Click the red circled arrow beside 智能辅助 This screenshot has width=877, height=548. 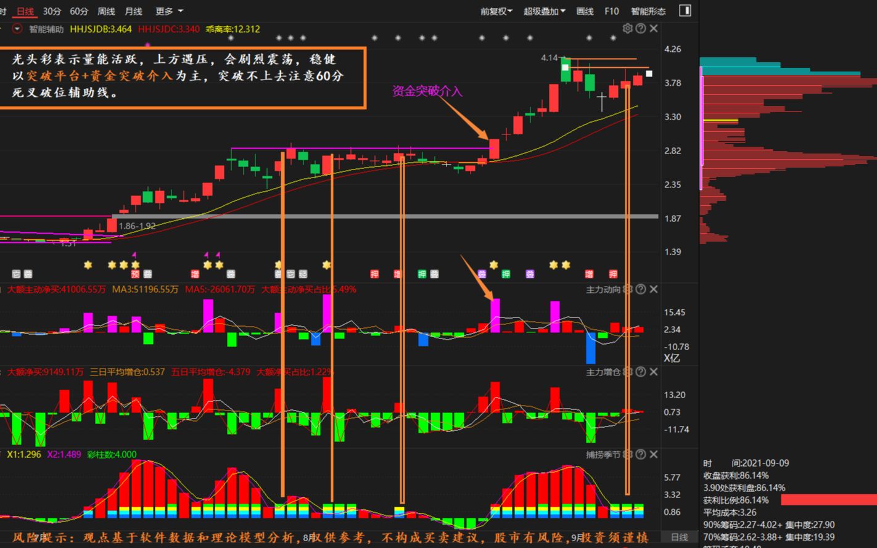point(17,28)
